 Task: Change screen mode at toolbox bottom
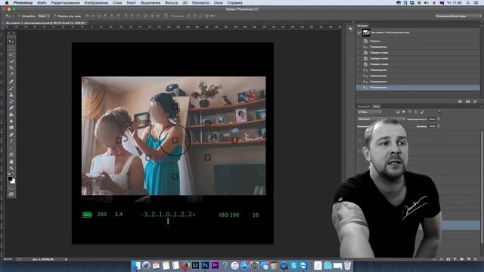(x=11, y=194)
